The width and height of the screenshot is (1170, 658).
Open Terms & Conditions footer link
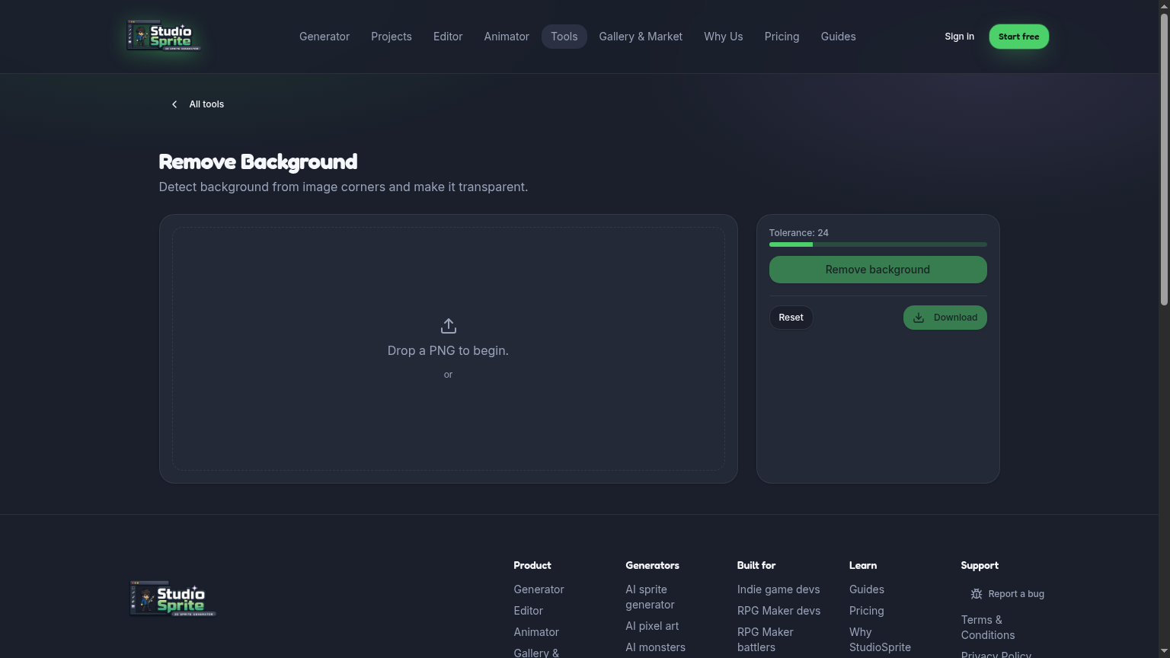(x=988, y=628)
